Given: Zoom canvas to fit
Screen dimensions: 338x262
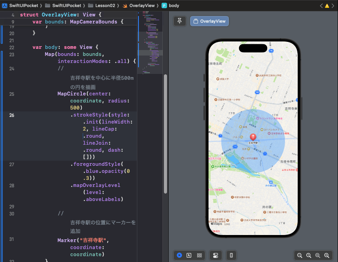Looking at the screenshot, I should coord(318,255).
